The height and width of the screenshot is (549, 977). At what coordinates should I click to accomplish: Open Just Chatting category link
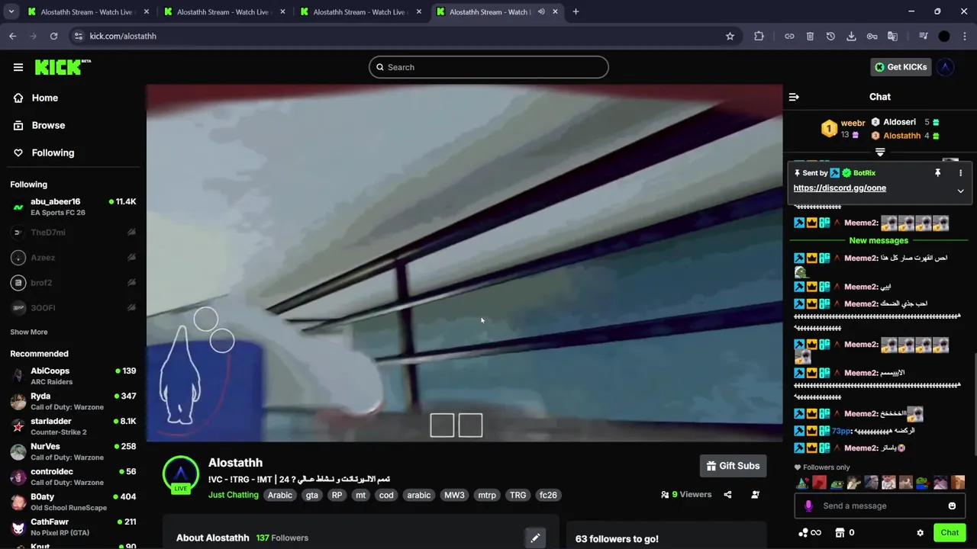click(234, 495)
